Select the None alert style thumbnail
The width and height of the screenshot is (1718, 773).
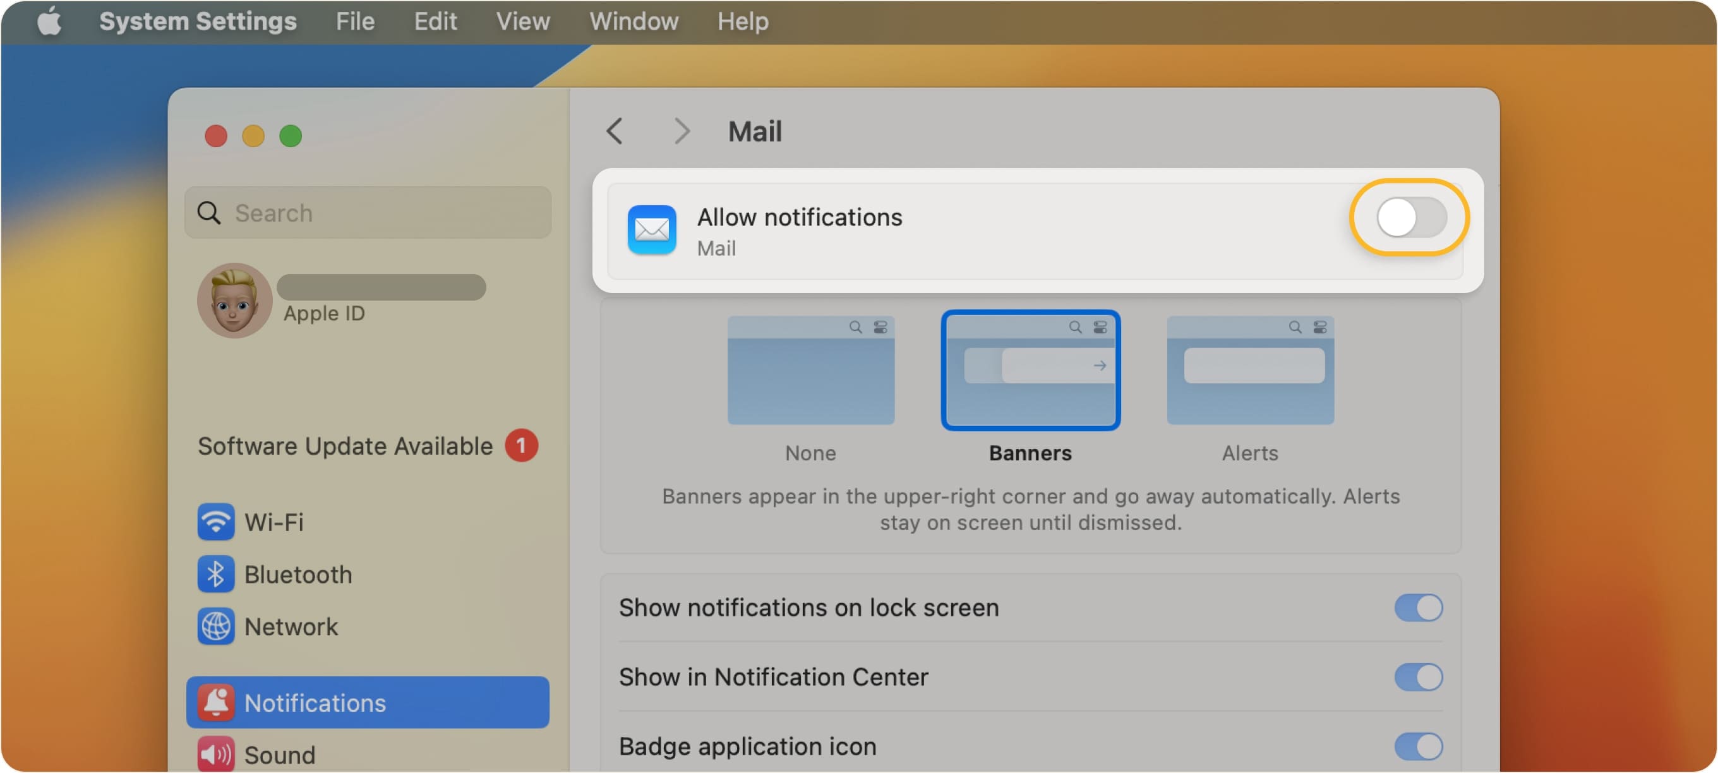pyautogui.click(x=810, y=371)
